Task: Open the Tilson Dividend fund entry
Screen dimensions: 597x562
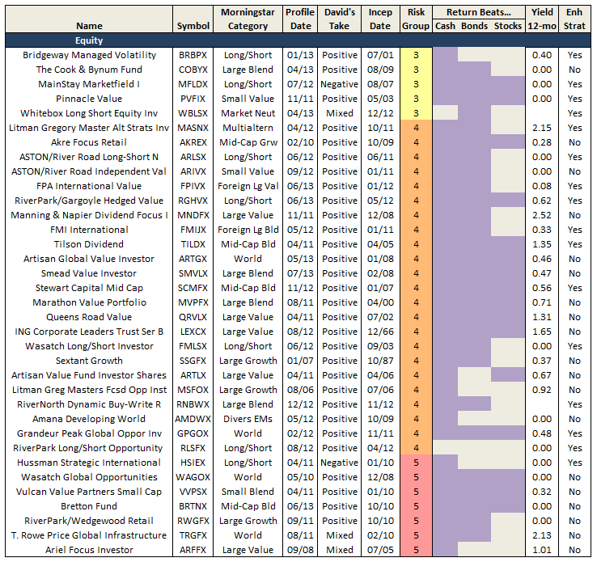Action: point(90,244)
